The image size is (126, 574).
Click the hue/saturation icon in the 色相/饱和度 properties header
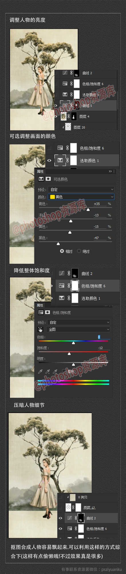coord(40,312)
